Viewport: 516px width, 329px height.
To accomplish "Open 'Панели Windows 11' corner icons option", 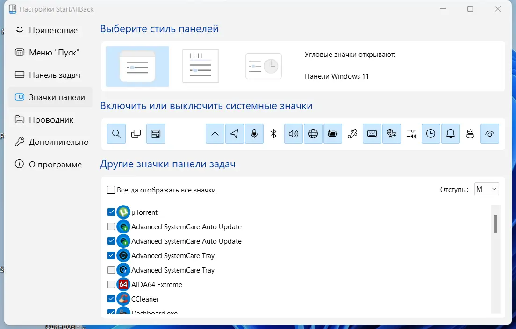I will (337, 76).
